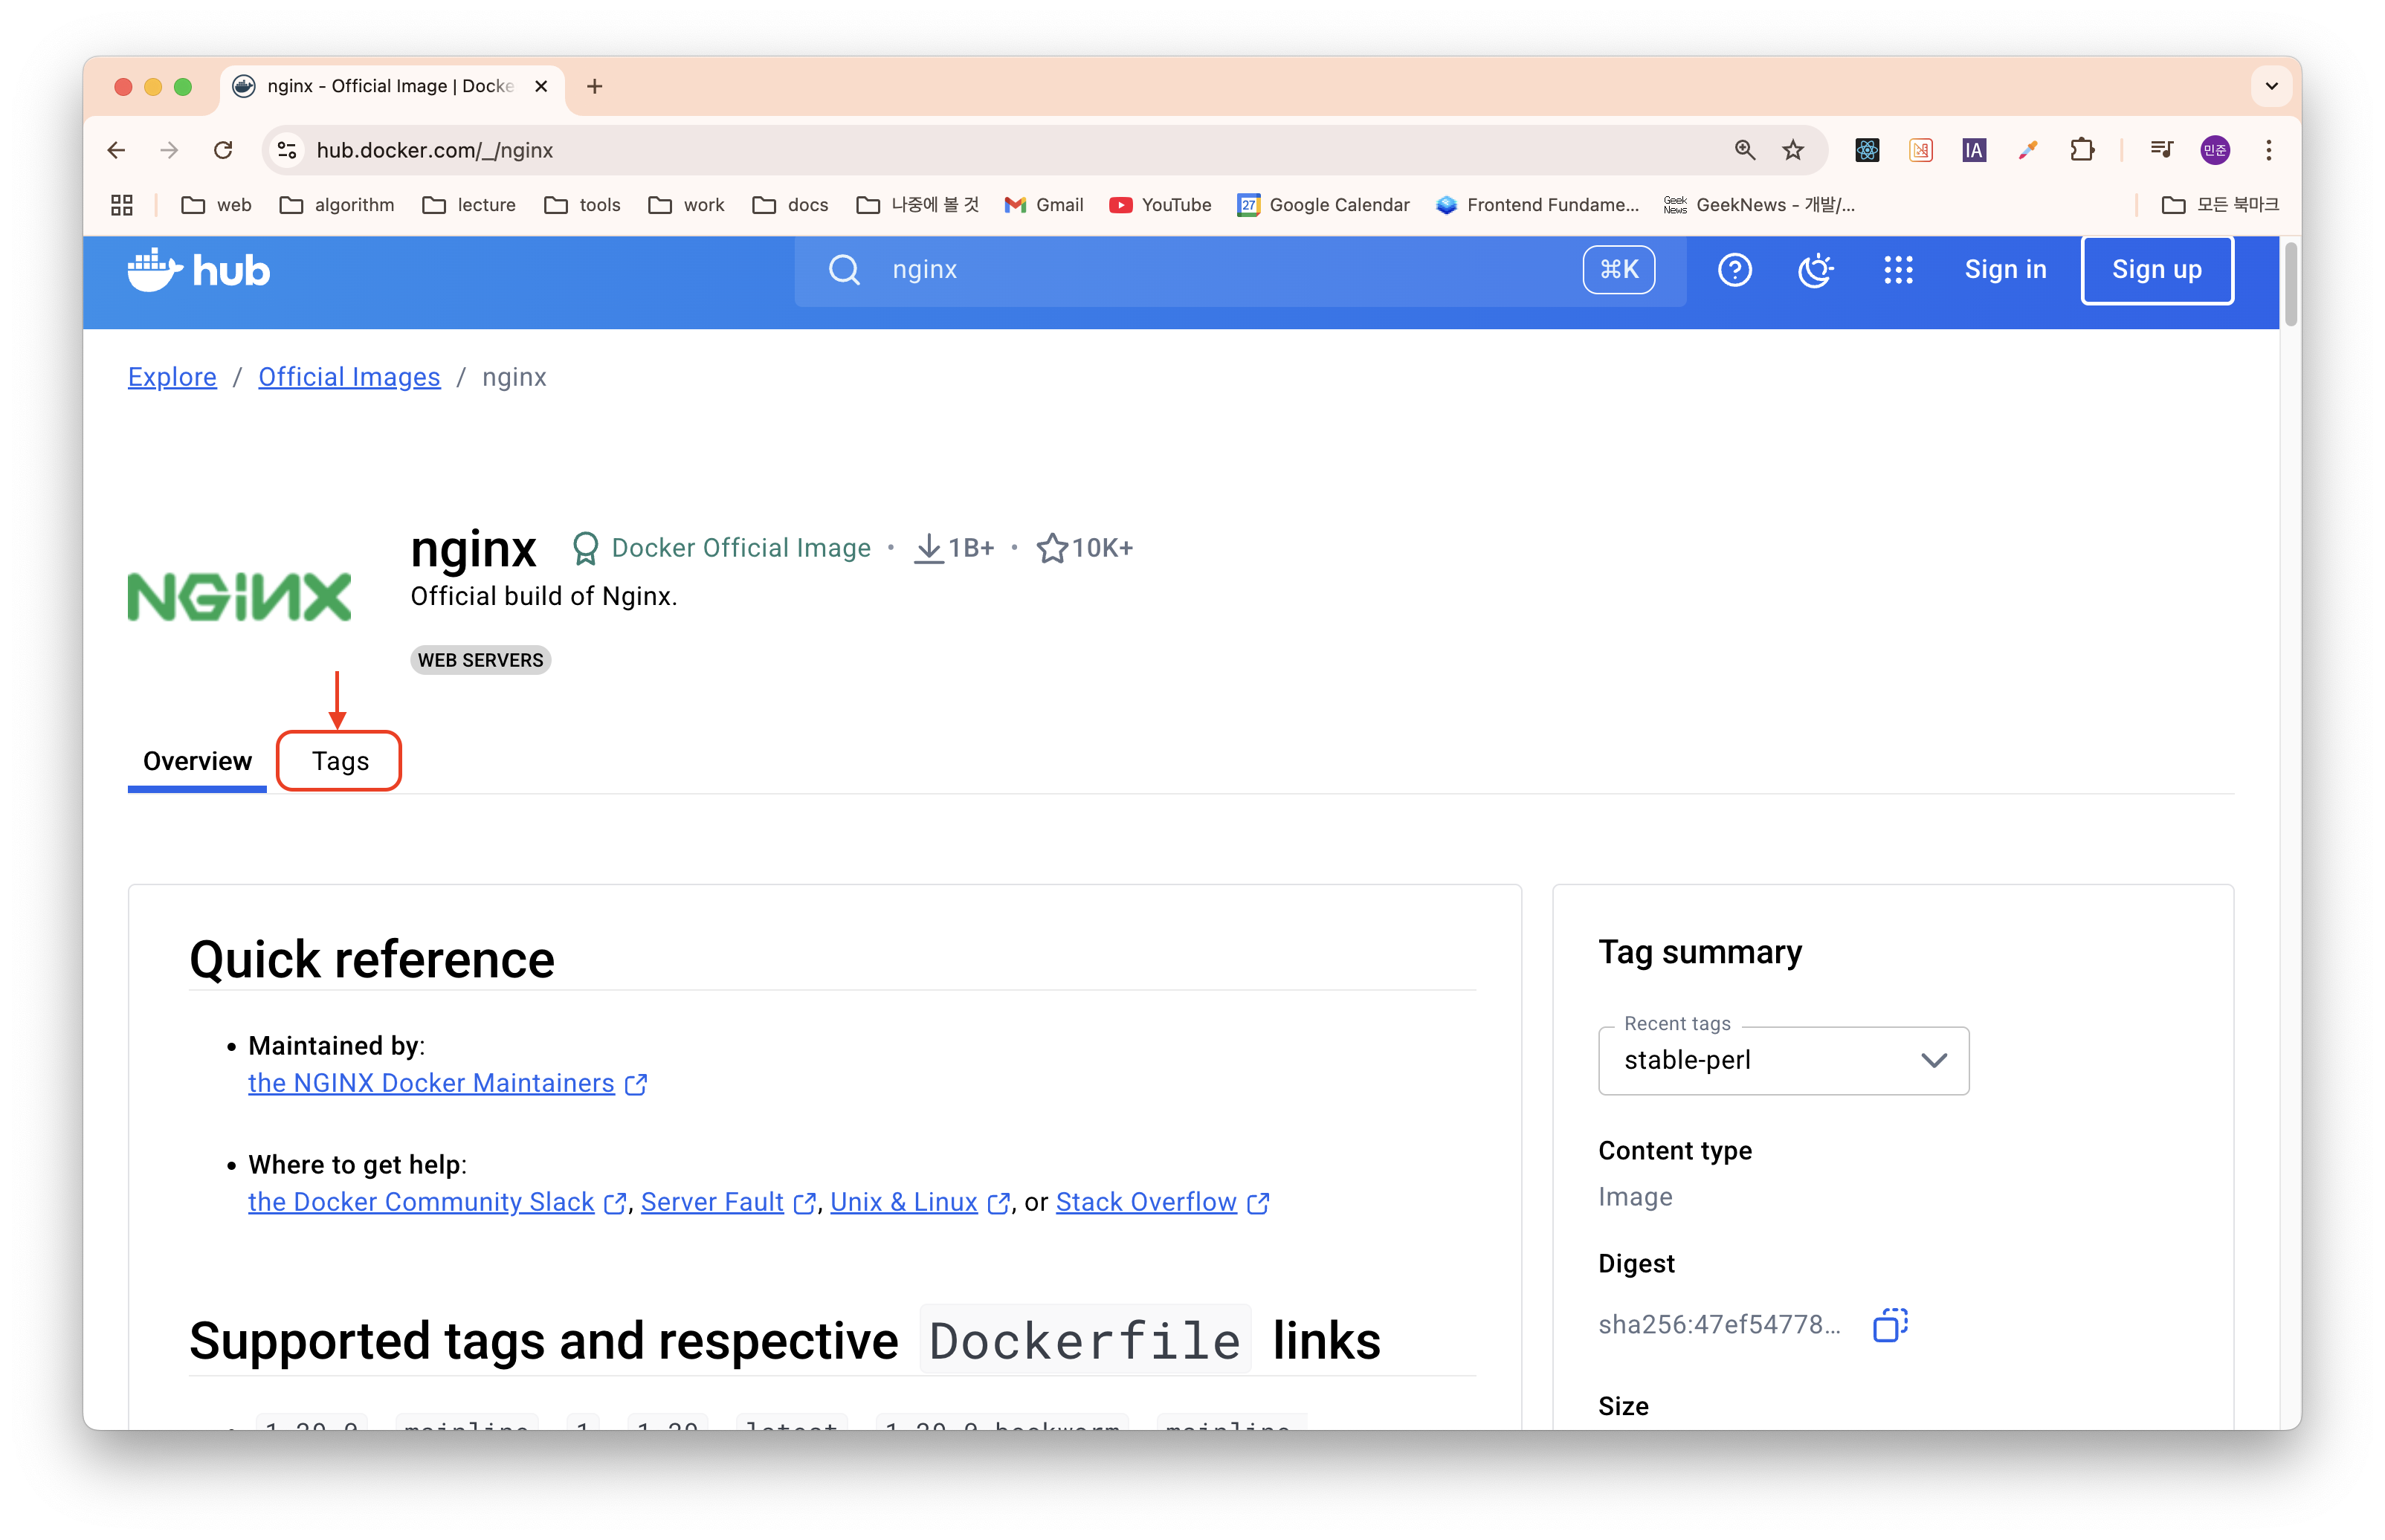Click the page vertical scrollbar

tap(2290, 285)
